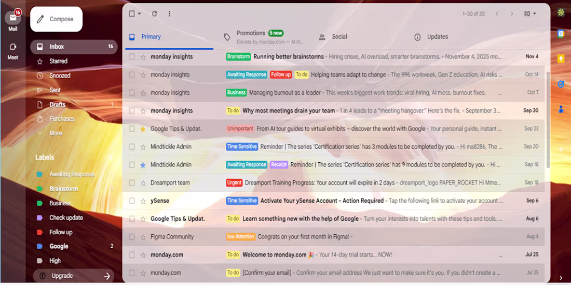Open the Google Keep side panel icon
The width and height of the screenshot is (571, 285).
tap(561, 59)
